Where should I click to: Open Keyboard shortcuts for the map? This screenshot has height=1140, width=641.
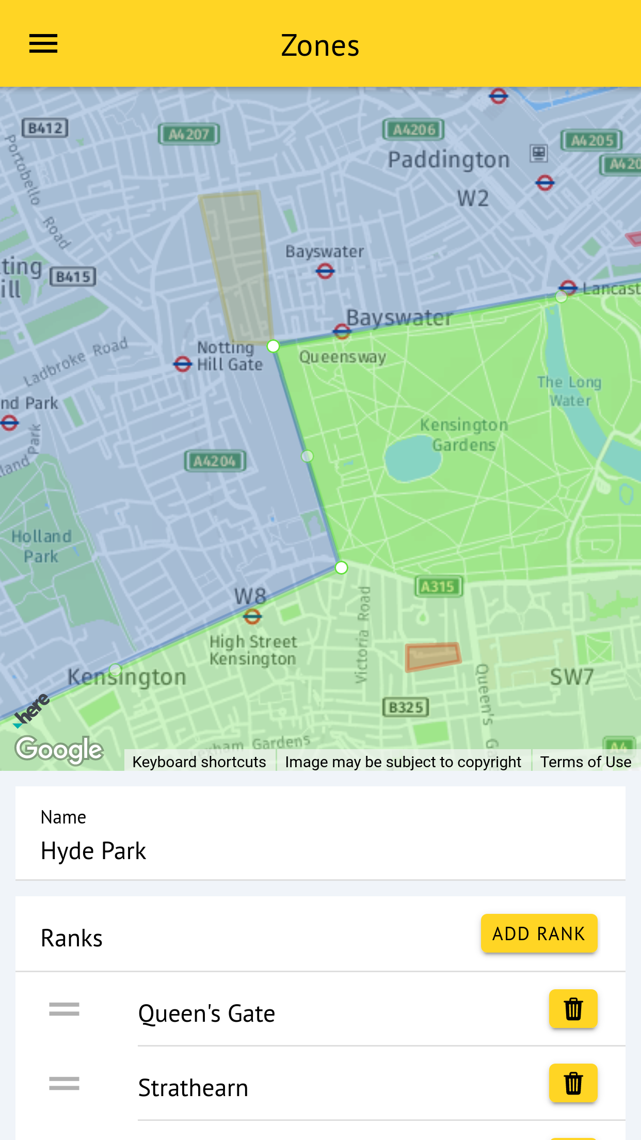click(199, 762)
